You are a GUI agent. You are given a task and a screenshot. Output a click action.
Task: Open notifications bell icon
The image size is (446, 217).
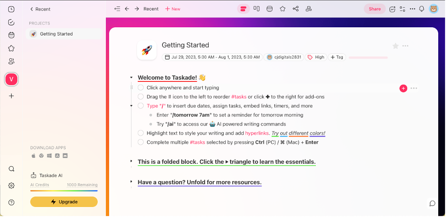click(x=422, y=9)
